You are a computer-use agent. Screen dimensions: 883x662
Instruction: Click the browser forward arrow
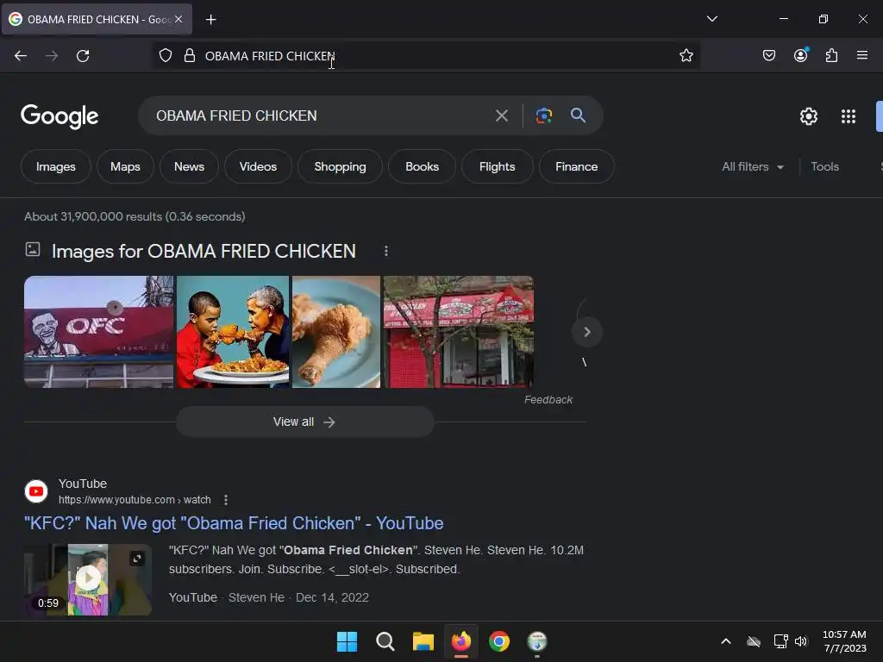(52, 56)
